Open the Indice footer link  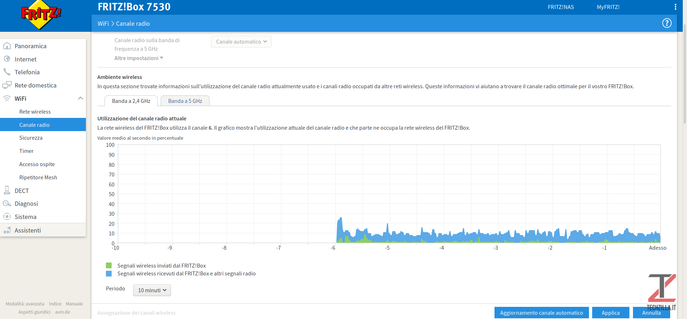pyautogui.click(x=55, y=304)
